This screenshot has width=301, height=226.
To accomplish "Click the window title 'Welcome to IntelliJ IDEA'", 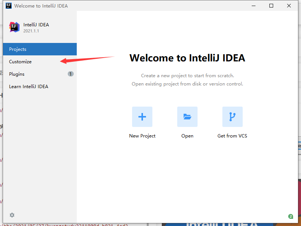I will click(x=41, y=6).
